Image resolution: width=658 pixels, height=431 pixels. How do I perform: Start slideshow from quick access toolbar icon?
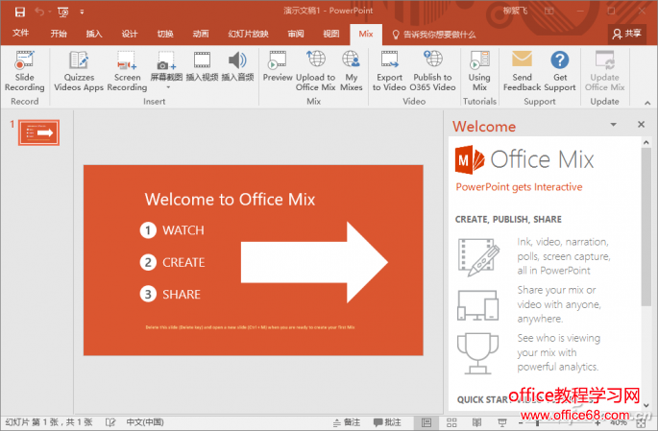point(63,12)
